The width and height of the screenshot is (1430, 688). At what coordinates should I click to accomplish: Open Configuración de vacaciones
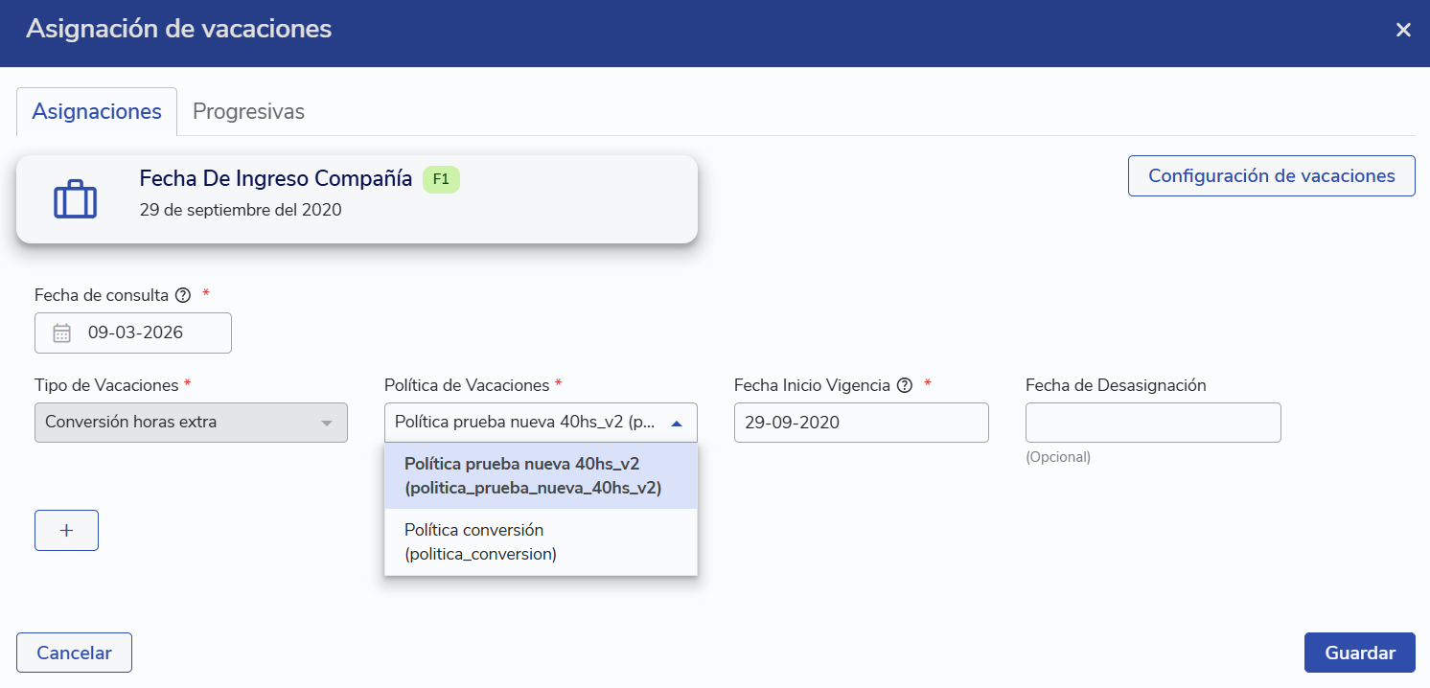pyautogui.click(x=1271, y=176)
